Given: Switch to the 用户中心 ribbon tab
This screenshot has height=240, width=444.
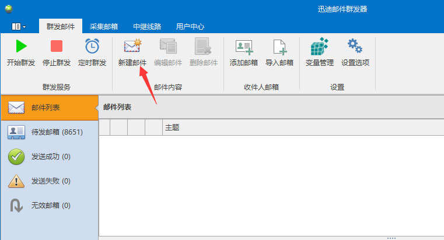Looking at the screenshot, I should tap(190, 27).
